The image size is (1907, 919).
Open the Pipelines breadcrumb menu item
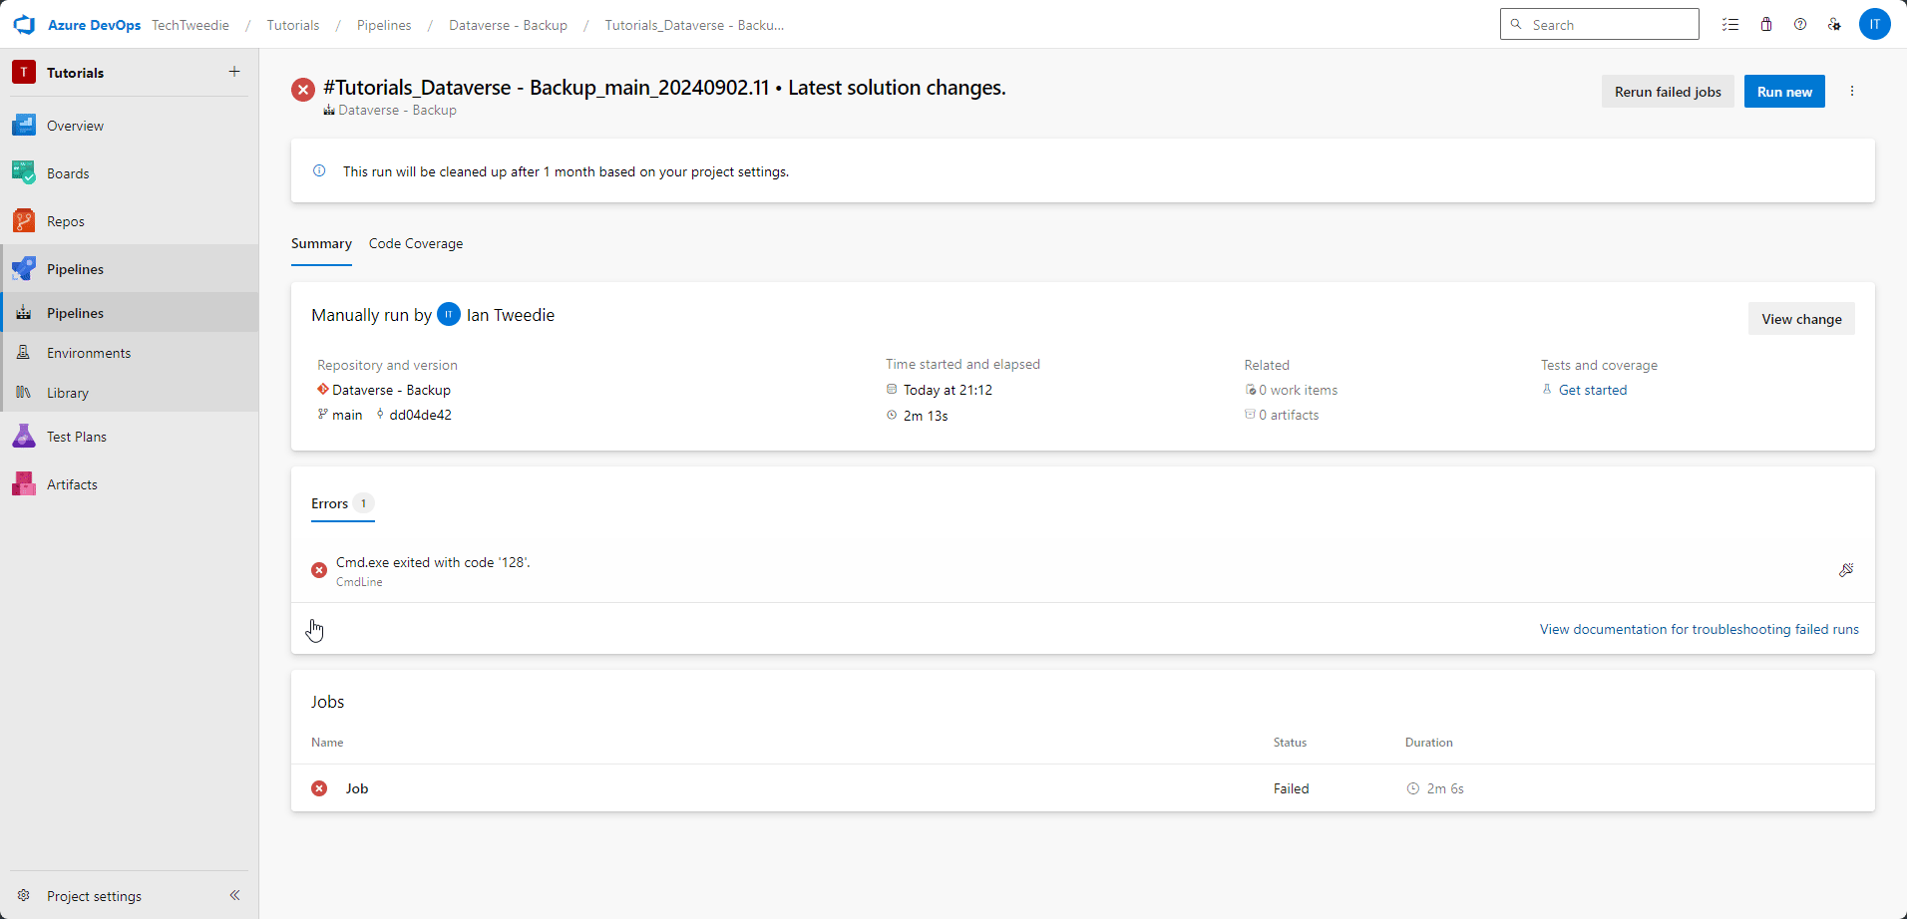pos(383,25)
